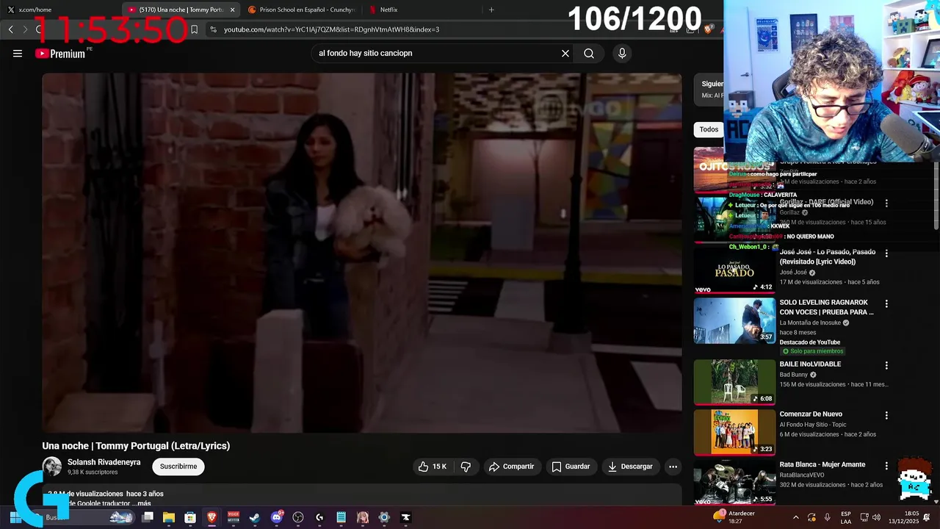The width and height of the screenshot is (940, 529).
Task: Open Discord from taskbar
Action: [276, 517]
